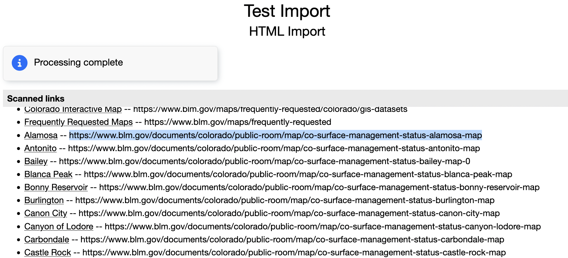Click the Castle Rock map URL text

pos(294,252)
